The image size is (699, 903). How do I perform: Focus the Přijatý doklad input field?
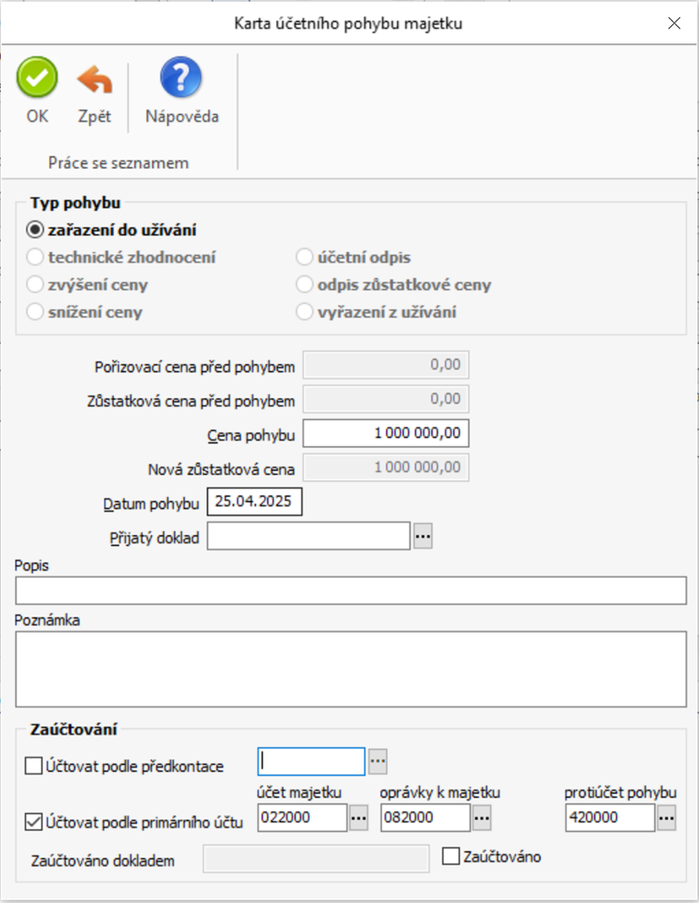click(308, 537)
